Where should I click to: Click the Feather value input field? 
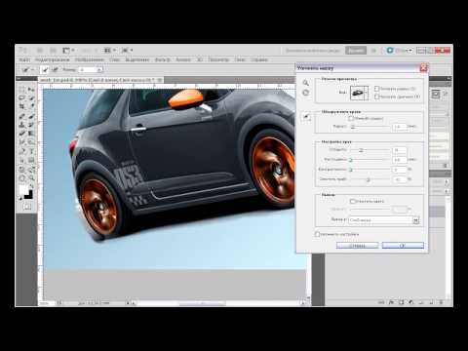(x=400, y=160)
